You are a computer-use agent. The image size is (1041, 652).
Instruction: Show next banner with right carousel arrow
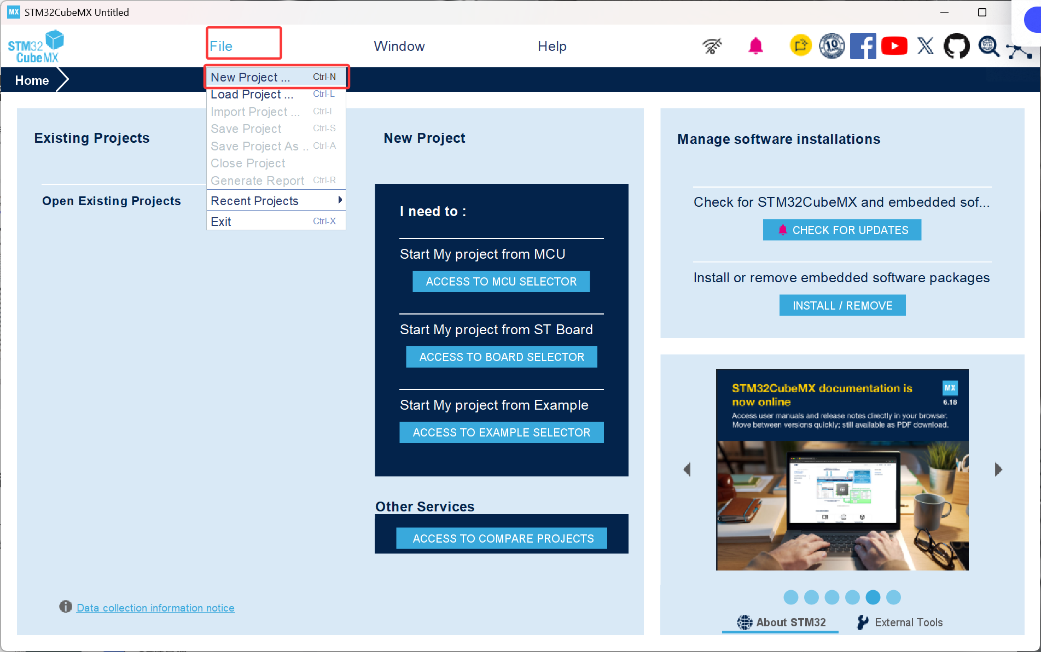pos(998,469)
